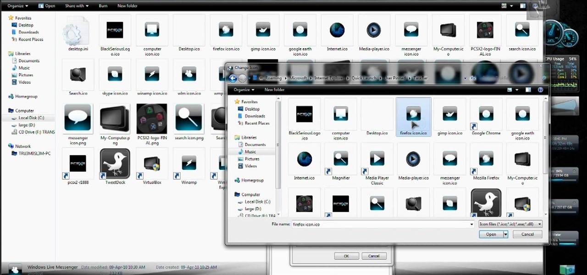
Task: Select the messenger icon.ico file
Action: pyautogui.click(x=449, y=160)
